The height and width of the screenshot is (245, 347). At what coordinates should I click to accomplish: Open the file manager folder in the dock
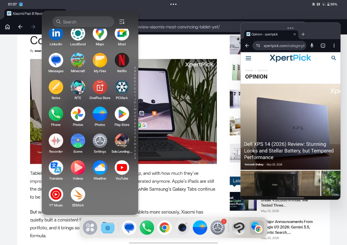[x=108, y=227]
